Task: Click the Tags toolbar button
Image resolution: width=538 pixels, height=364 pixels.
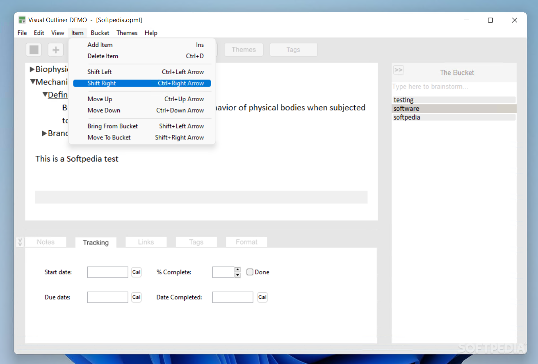Action: click(x=293, y=50)
